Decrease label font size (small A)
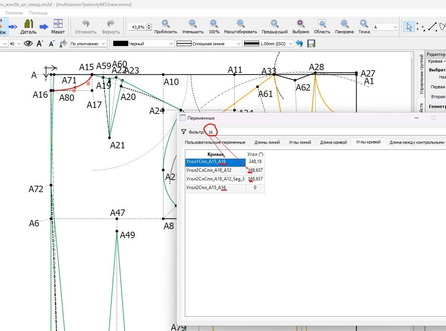 tap(51, 44)
